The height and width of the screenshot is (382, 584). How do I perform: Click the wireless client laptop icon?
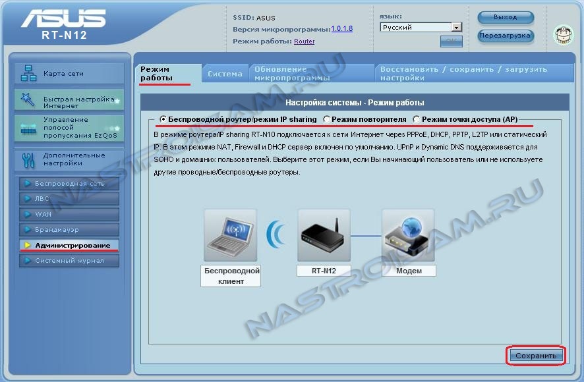point(230,235)
